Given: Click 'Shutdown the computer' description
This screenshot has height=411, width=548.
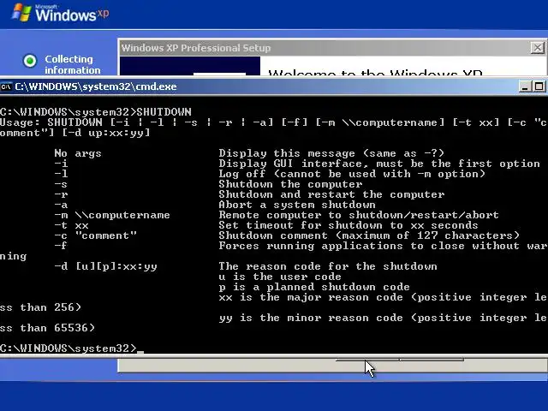Looking at the screenshot, I should click(x=290, y=184).
